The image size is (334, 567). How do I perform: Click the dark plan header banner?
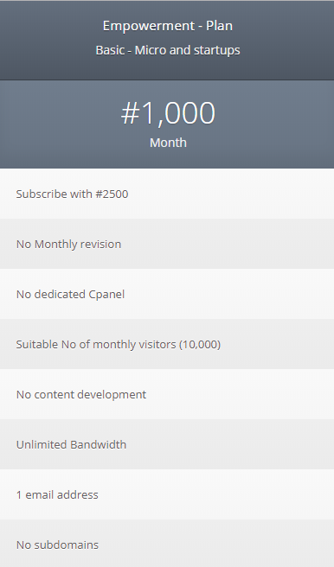click(x=167, y=40)
